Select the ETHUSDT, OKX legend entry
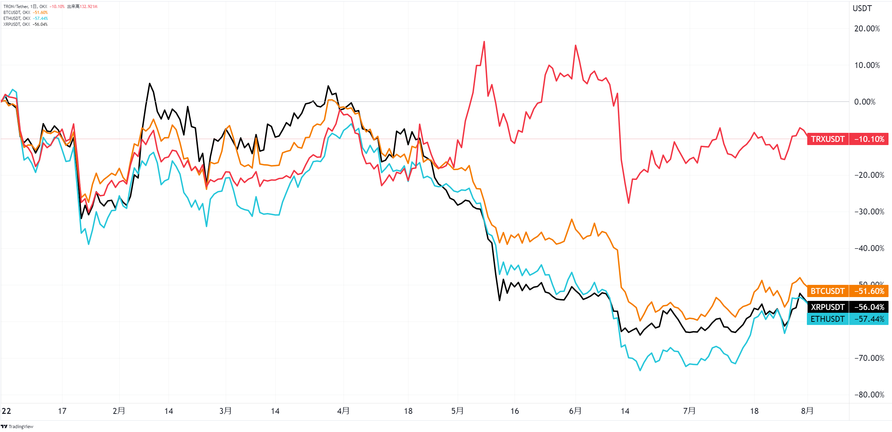Viewport: 892px width, 432px height. click(17, 18)
